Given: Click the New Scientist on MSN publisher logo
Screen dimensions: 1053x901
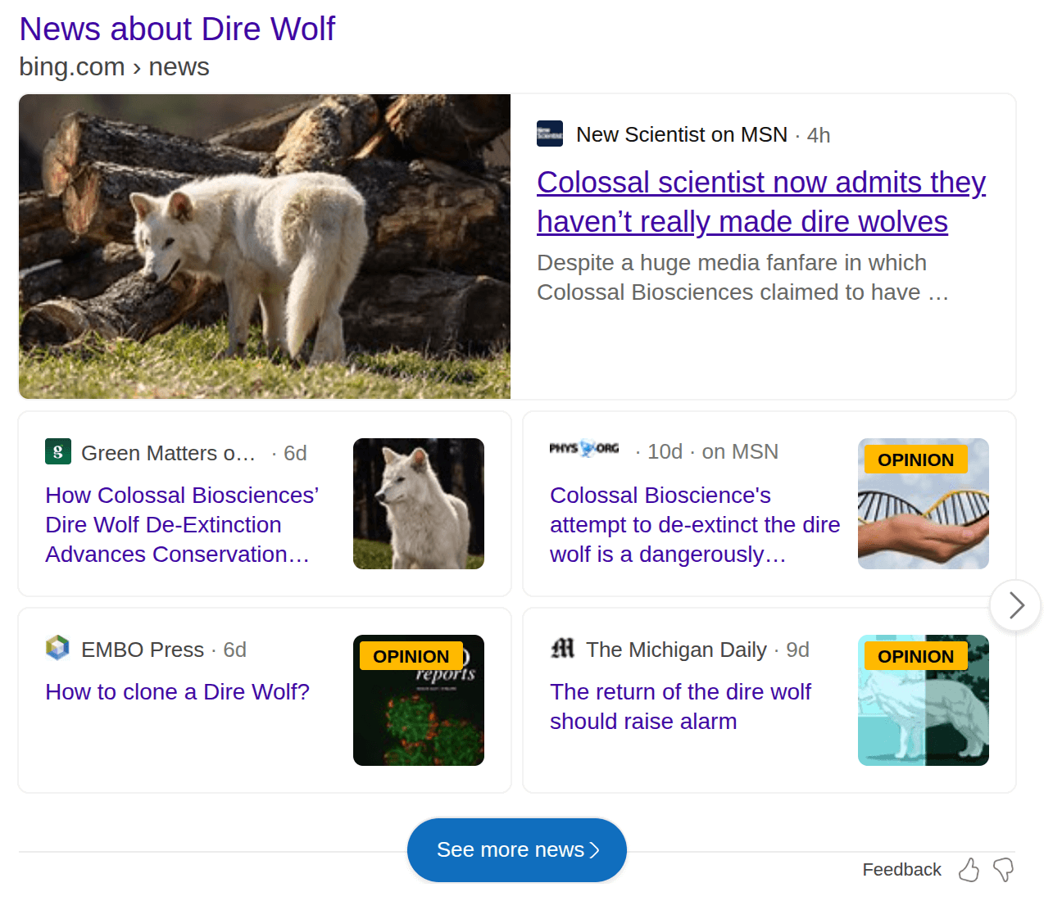Looking at the screenshot, I should coord(549,134).
